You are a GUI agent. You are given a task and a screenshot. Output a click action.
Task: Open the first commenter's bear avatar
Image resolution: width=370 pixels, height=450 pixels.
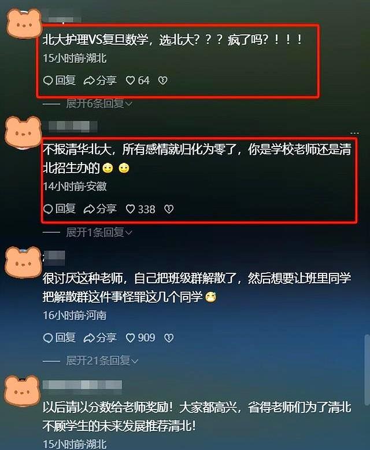point(24,24)
